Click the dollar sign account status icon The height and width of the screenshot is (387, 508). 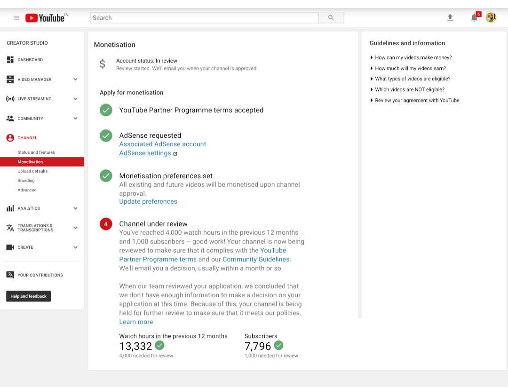click(x=103, y=64)
